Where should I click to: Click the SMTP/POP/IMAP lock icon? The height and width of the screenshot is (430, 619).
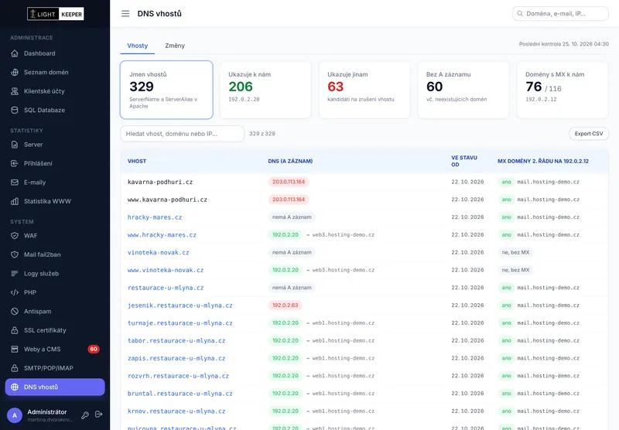(15, 368)
